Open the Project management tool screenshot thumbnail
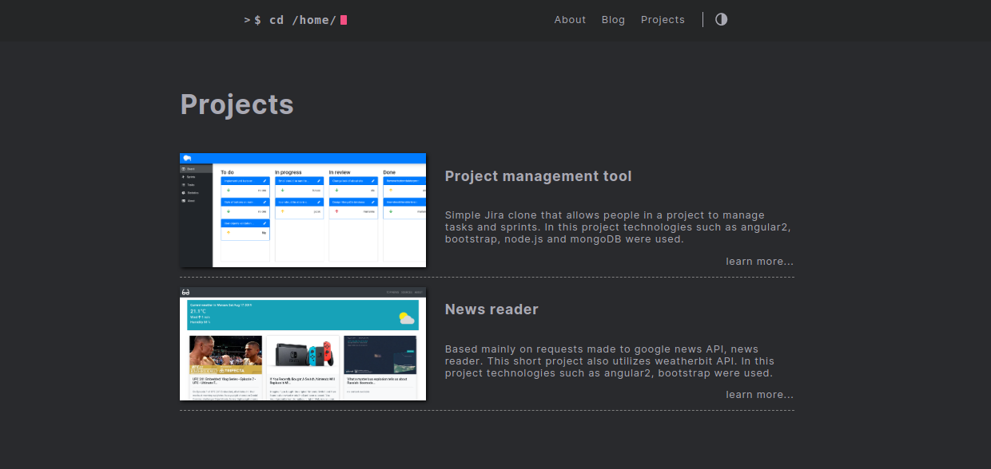Viewport: 991px width, 469px height. pos(303,210)
